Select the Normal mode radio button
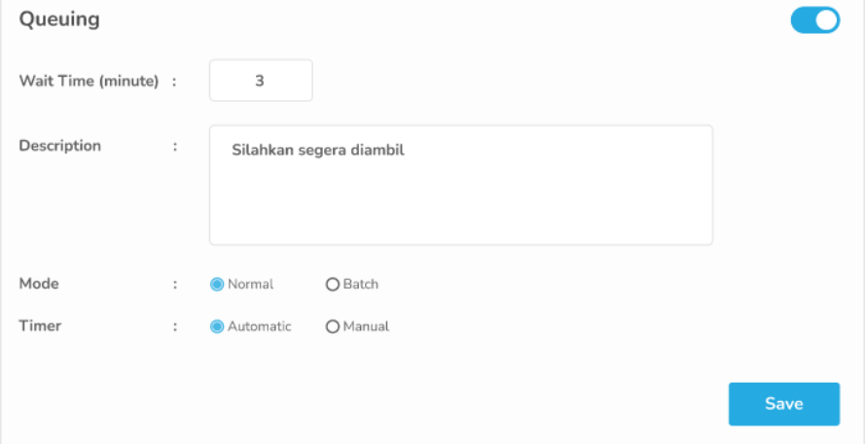 click(217, 285)
